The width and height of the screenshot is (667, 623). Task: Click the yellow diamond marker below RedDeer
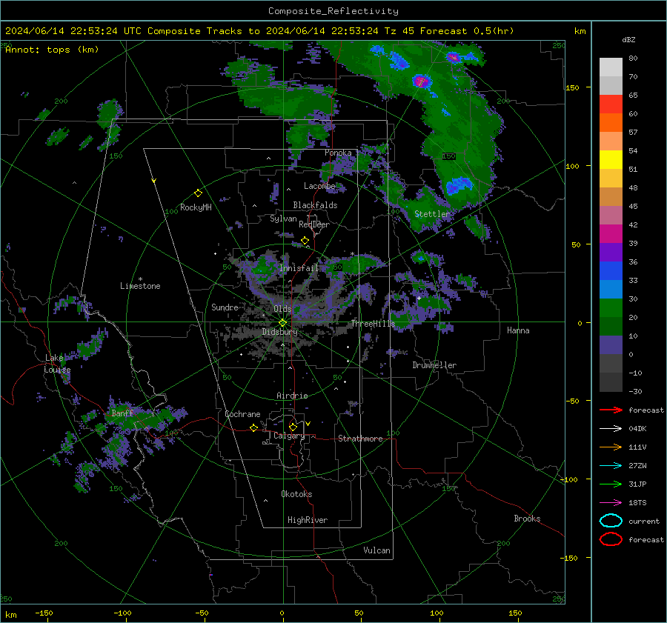(305, 241)
